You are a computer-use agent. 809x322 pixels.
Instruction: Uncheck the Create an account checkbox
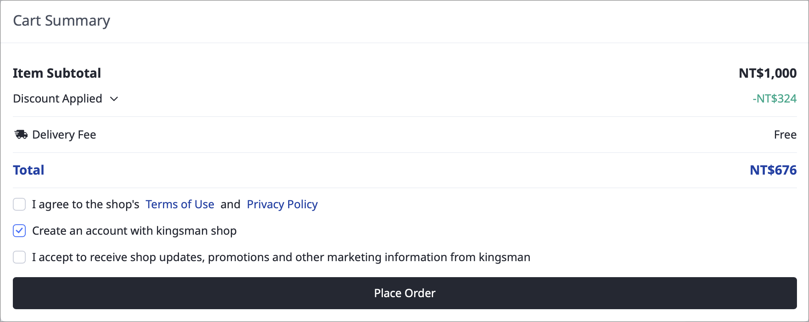(19, 231)
